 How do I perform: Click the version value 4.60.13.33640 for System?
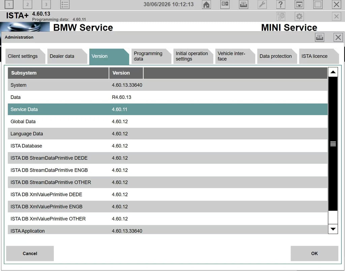point(127,85)
